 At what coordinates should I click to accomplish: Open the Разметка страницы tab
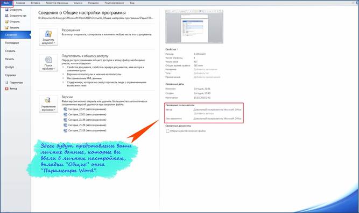(57, 3)
